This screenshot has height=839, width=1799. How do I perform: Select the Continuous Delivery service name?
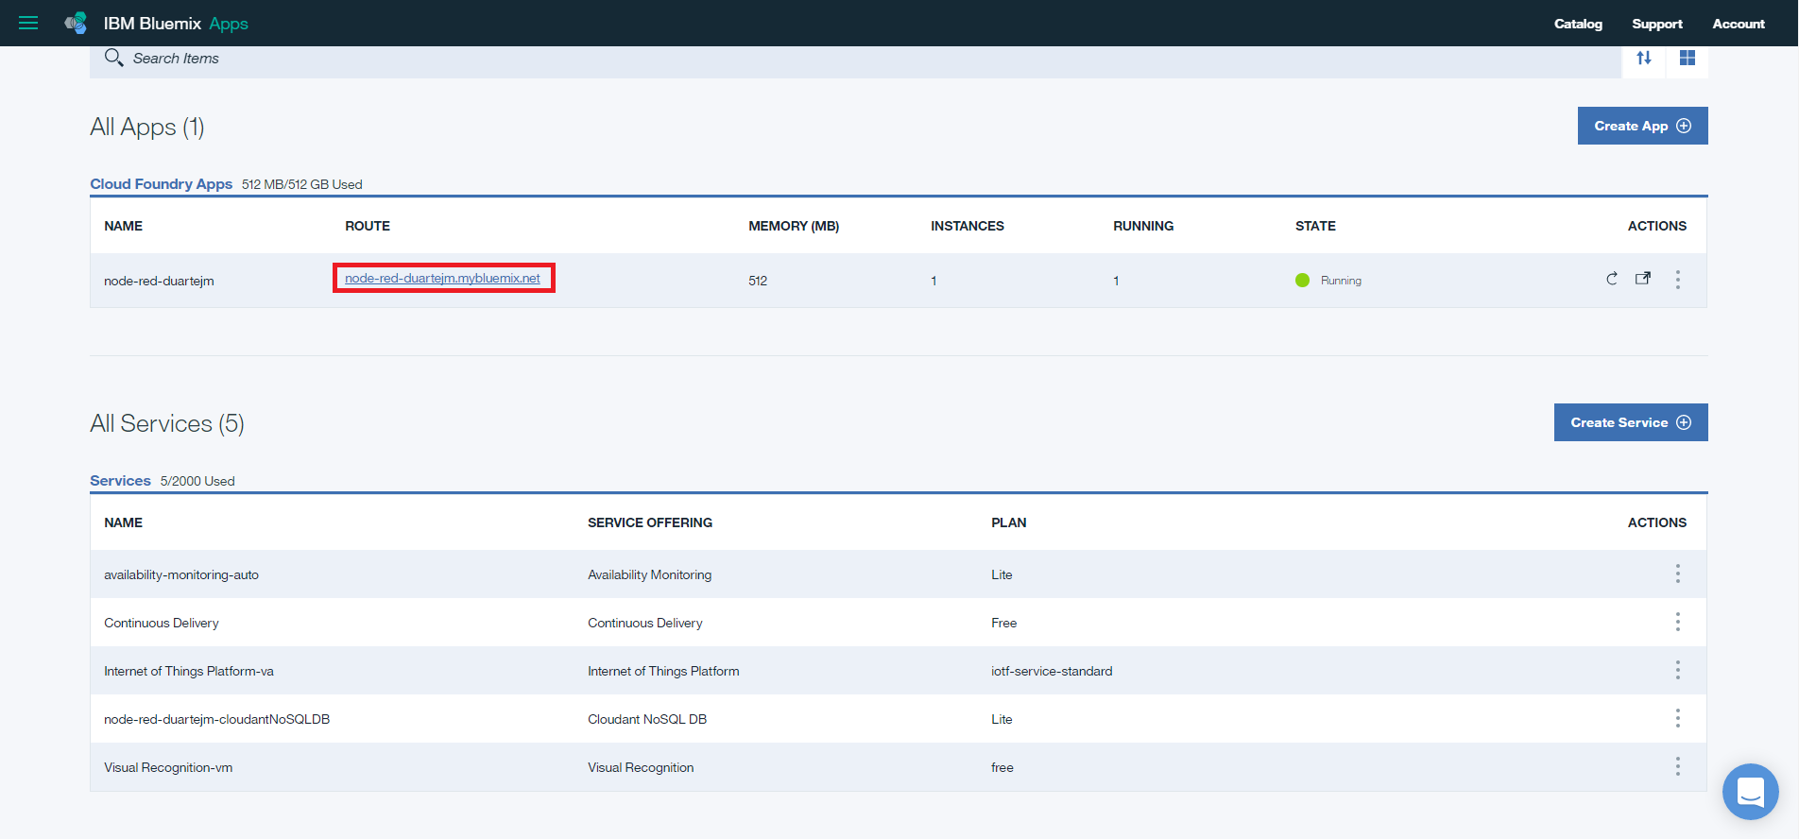[x=162, y=623]
